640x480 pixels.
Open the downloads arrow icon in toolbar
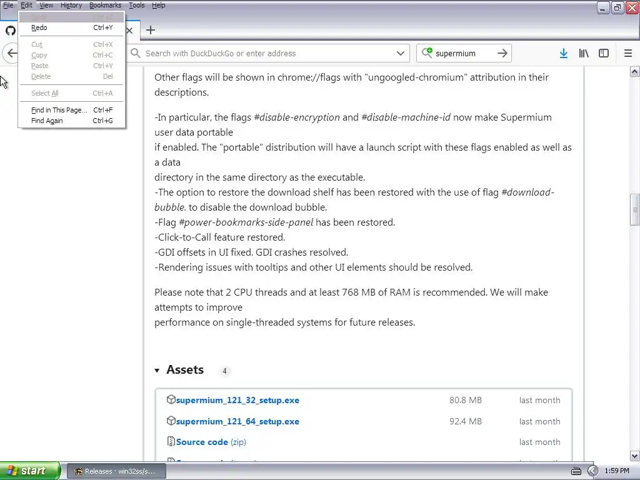point(564,54)
